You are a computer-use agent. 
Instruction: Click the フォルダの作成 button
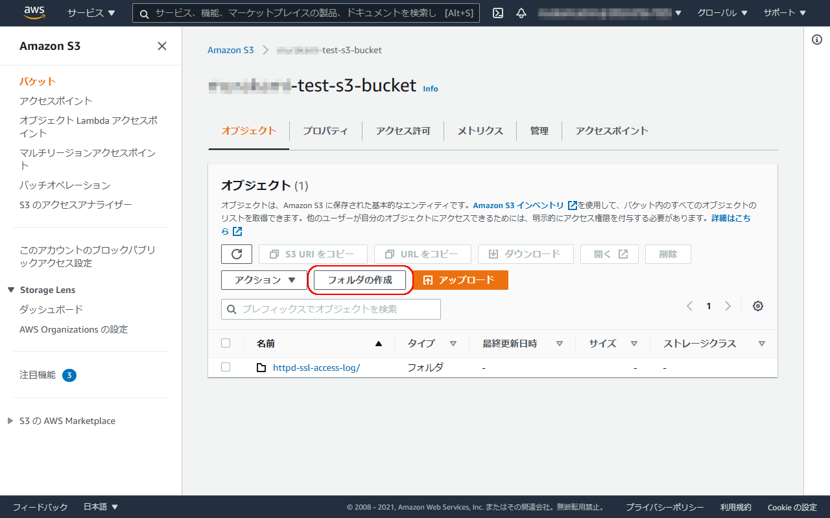pyautogui.click(x=359, y=279)
